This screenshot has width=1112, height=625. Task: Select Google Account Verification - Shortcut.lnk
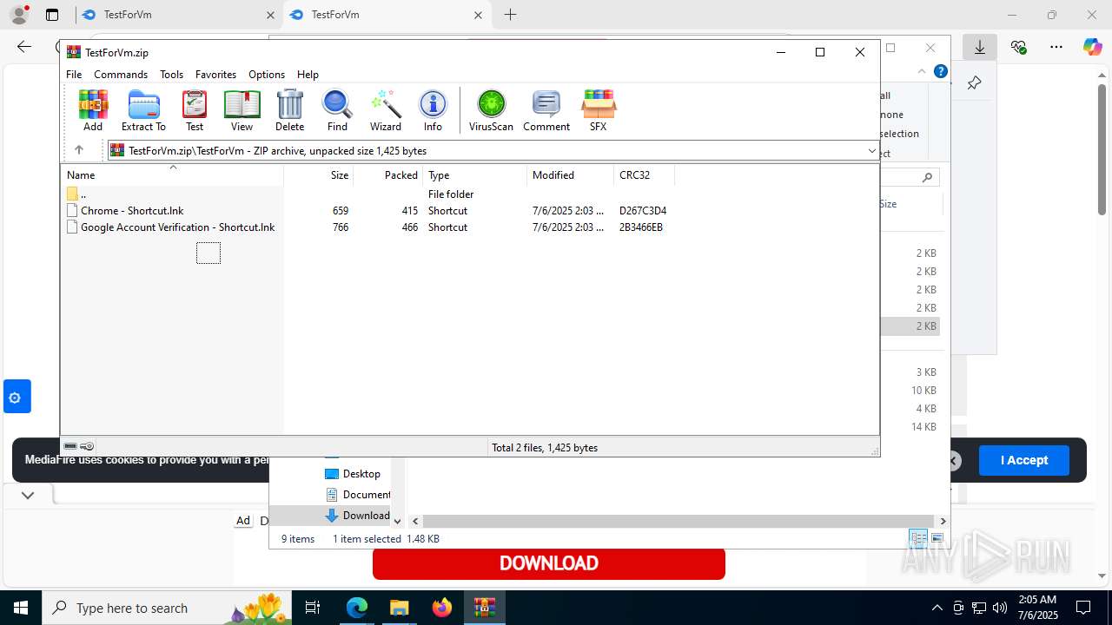point(177,227)
